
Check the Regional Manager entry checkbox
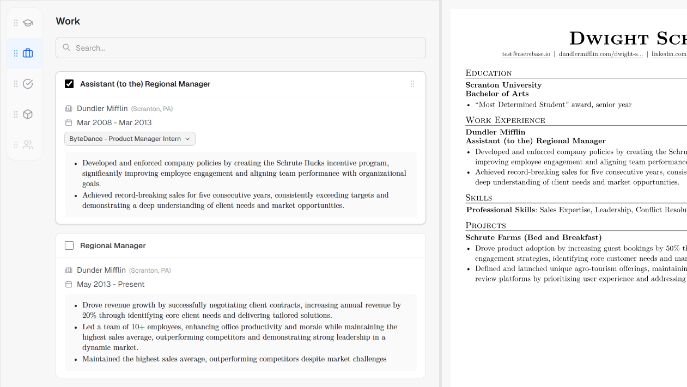(69, 245)
